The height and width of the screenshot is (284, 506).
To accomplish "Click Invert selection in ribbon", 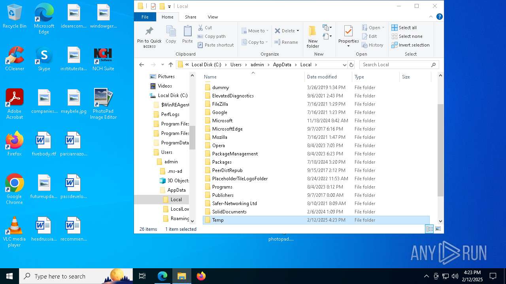I will click(410, 45).
